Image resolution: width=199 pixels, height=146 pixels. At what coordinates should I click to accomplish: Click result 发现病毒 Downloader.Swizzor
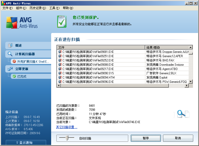pos(165,64)
